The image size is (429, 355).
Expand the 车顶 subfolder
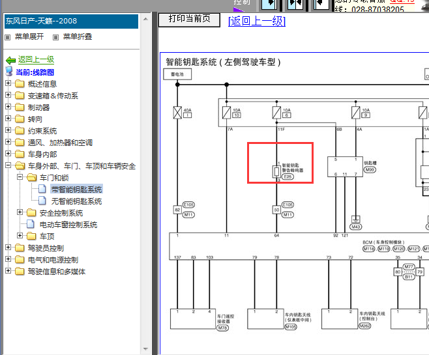coord(20,235)
